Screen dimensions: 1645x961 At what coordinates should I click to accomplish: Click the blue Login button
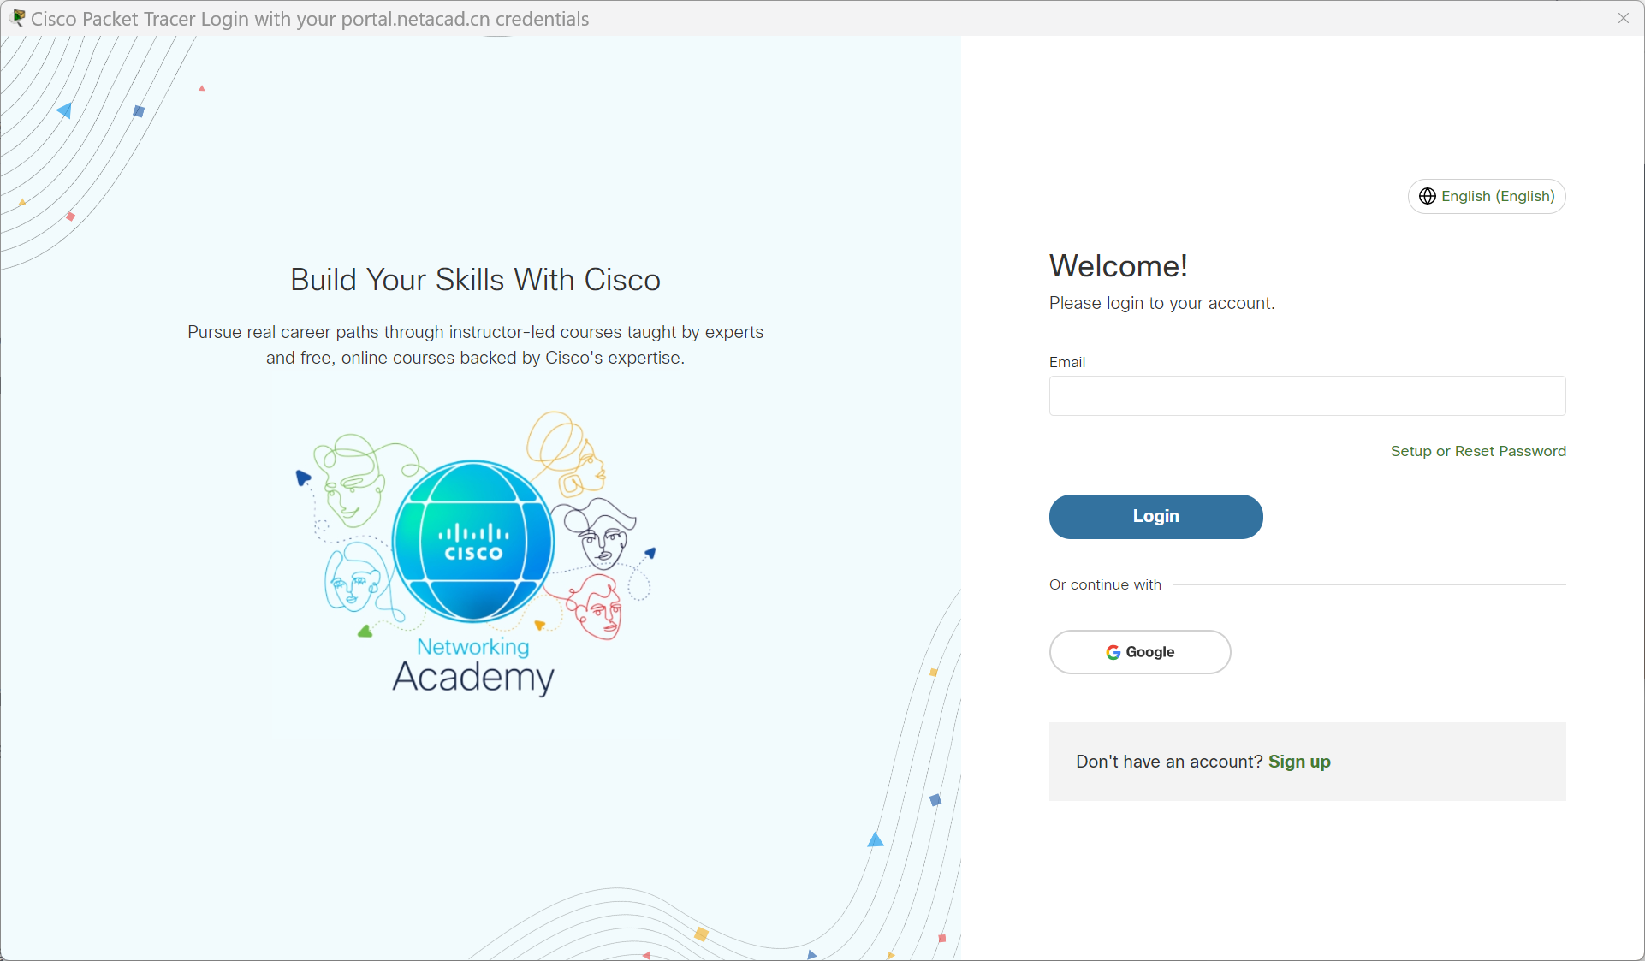1155,517
